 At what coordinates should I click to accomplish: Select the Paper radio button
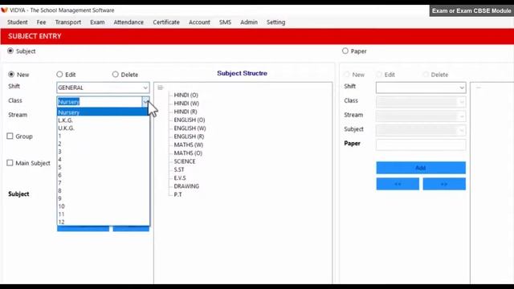(345, 51)
